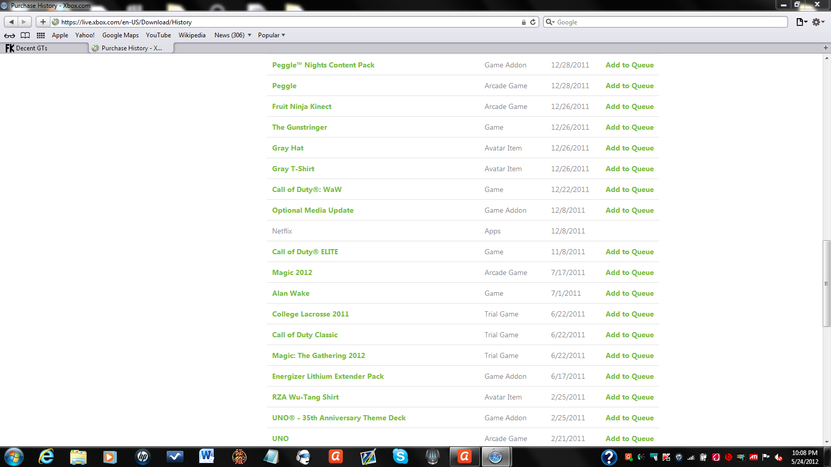Open the Reading List glasses icon
The image size is (831, 467).
pos(9,35)
